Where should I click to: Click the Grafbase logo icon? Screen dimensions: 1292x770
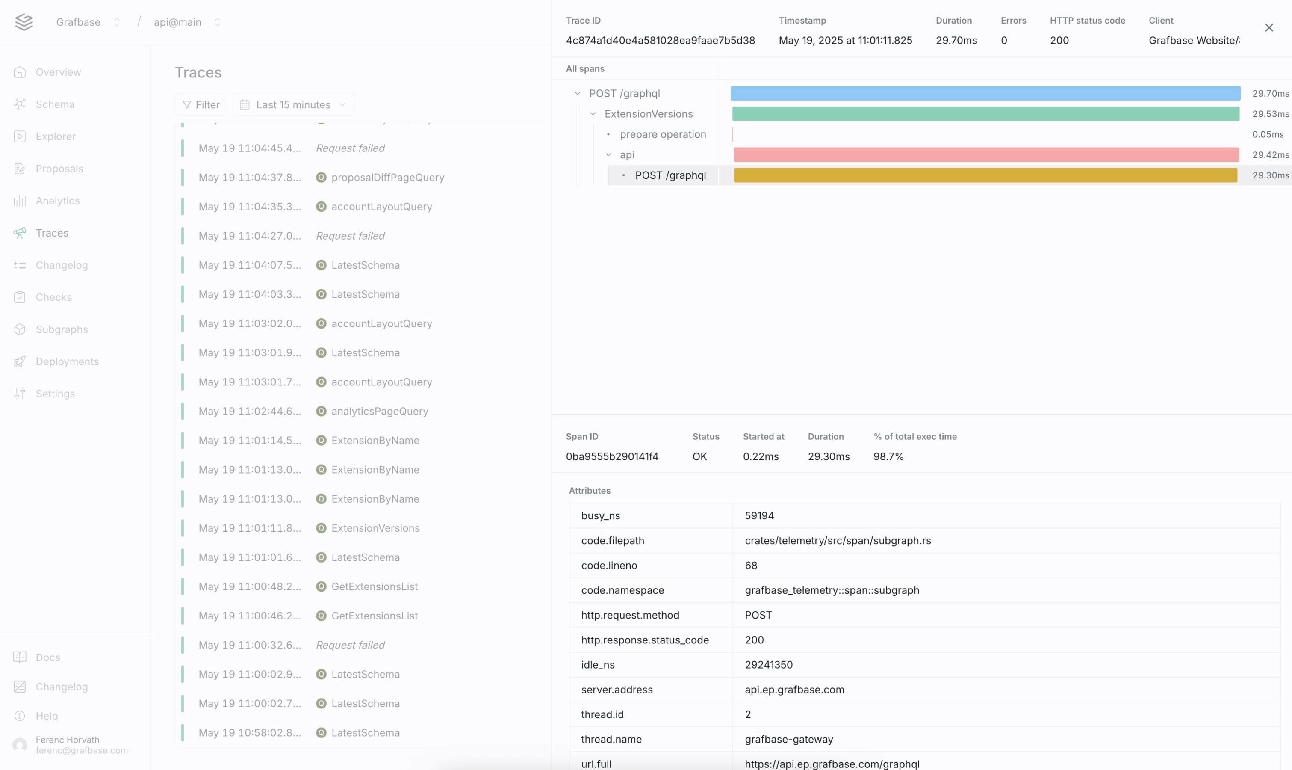click(24, 22)
